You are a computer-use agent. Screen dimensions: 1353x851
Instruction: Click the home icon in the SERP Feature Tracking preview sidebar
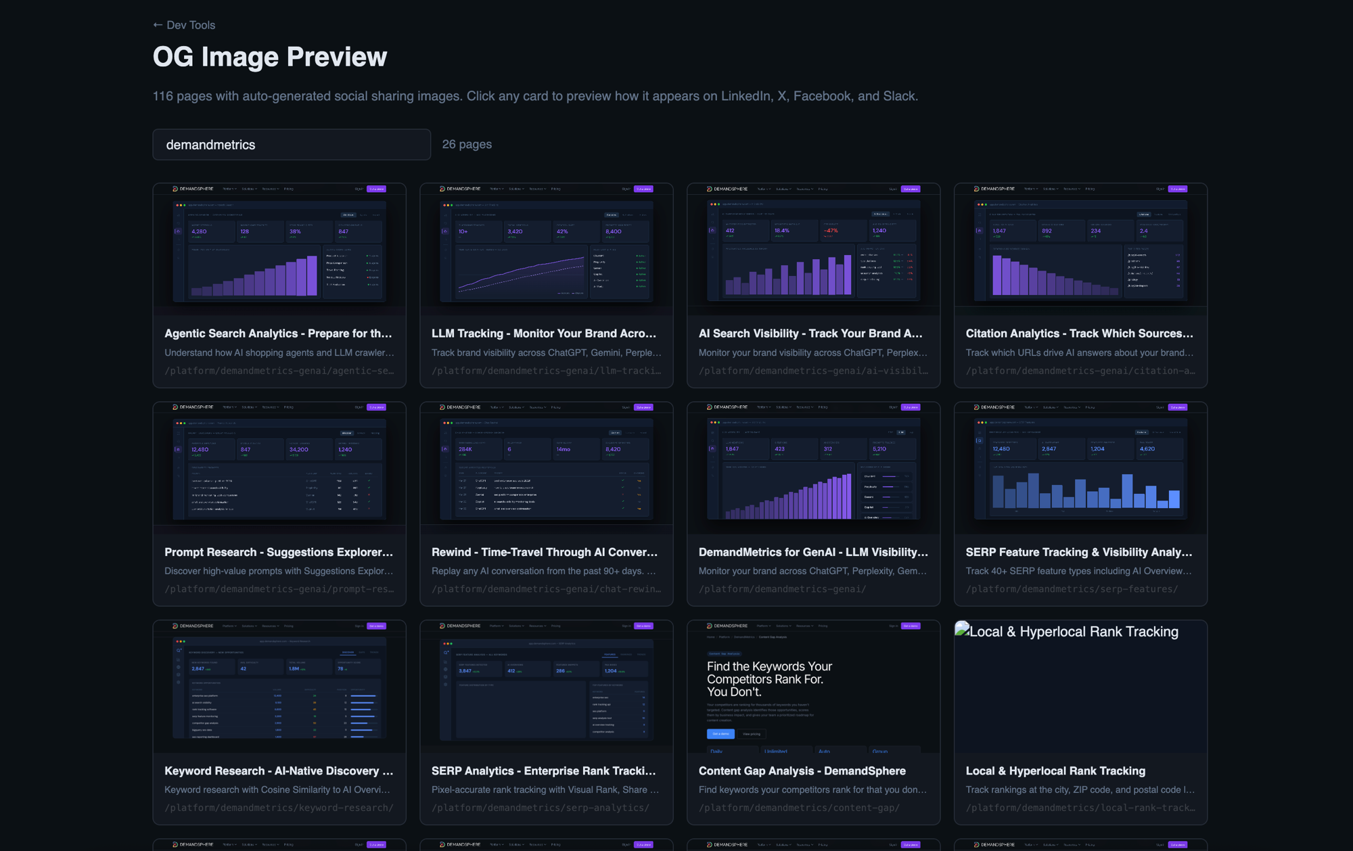(979, 440)
